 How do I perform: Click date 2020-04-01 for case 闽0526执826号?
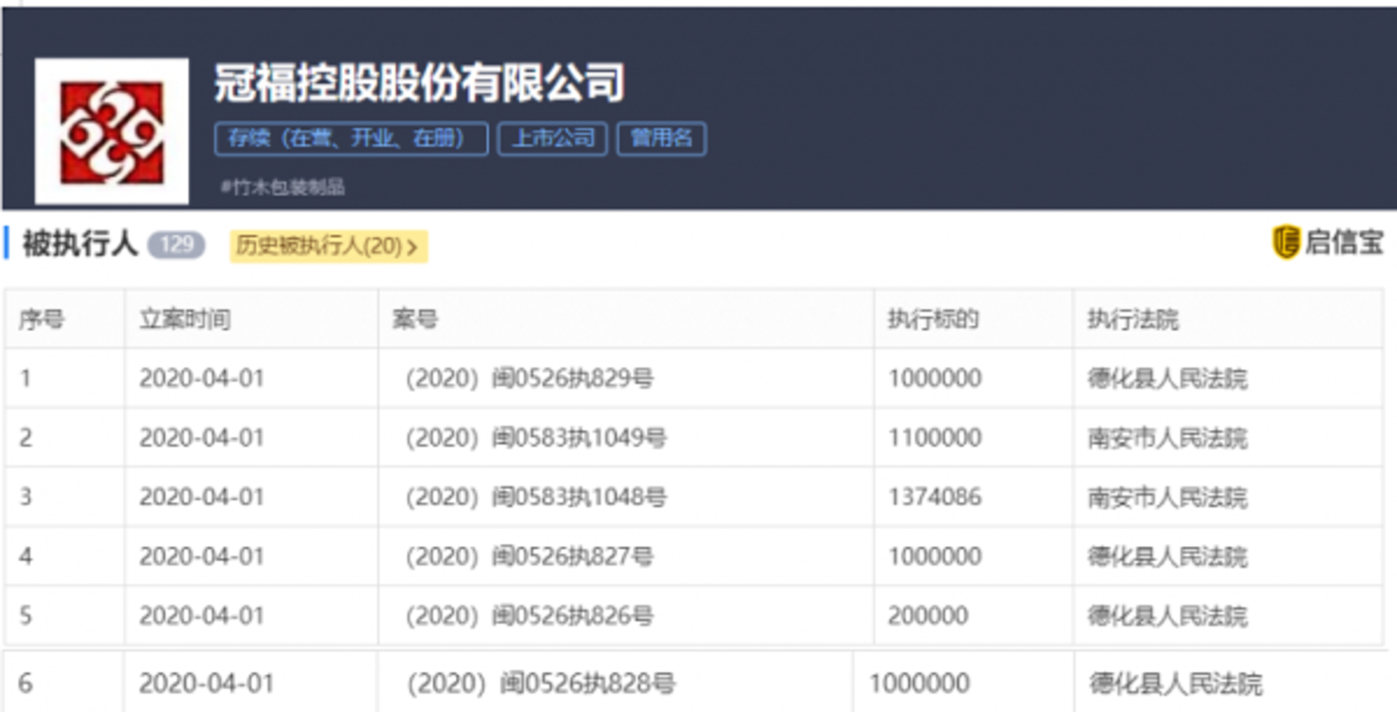[202, 616]
